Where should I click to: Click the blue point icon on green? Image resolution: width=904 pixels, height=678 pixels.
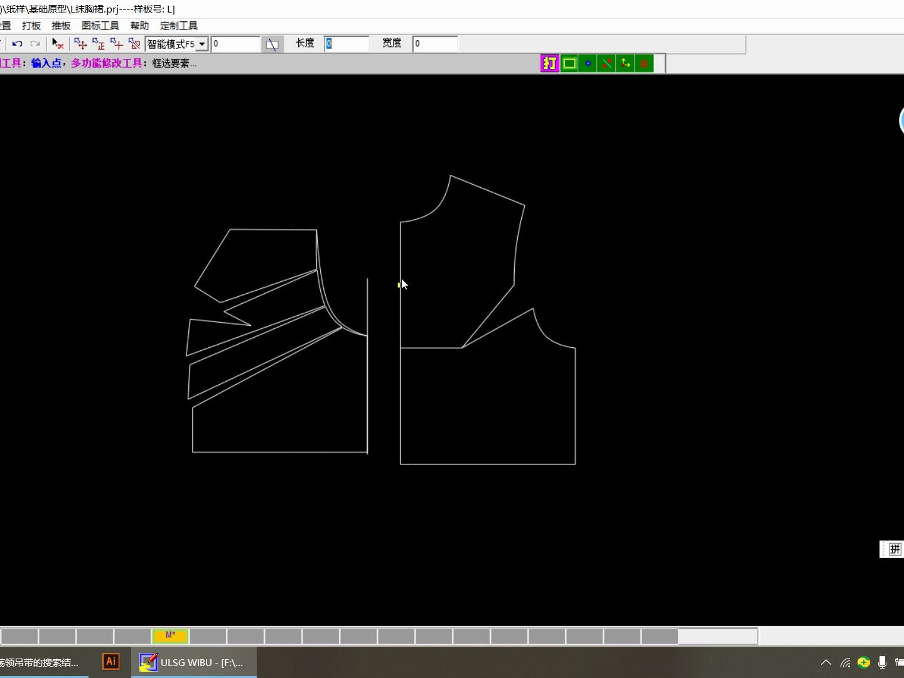588,63
